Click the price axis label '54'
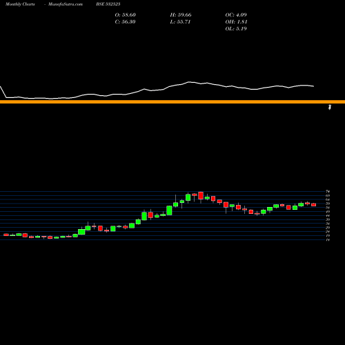345x345 pixels. [328, 208]
